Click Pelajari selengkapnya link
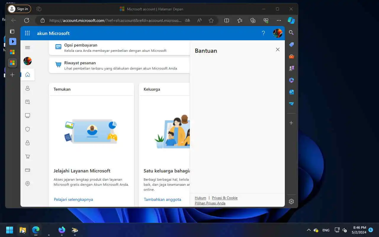Screen dimensions: 379x237 pyautogui.click(x=73, y=199)
